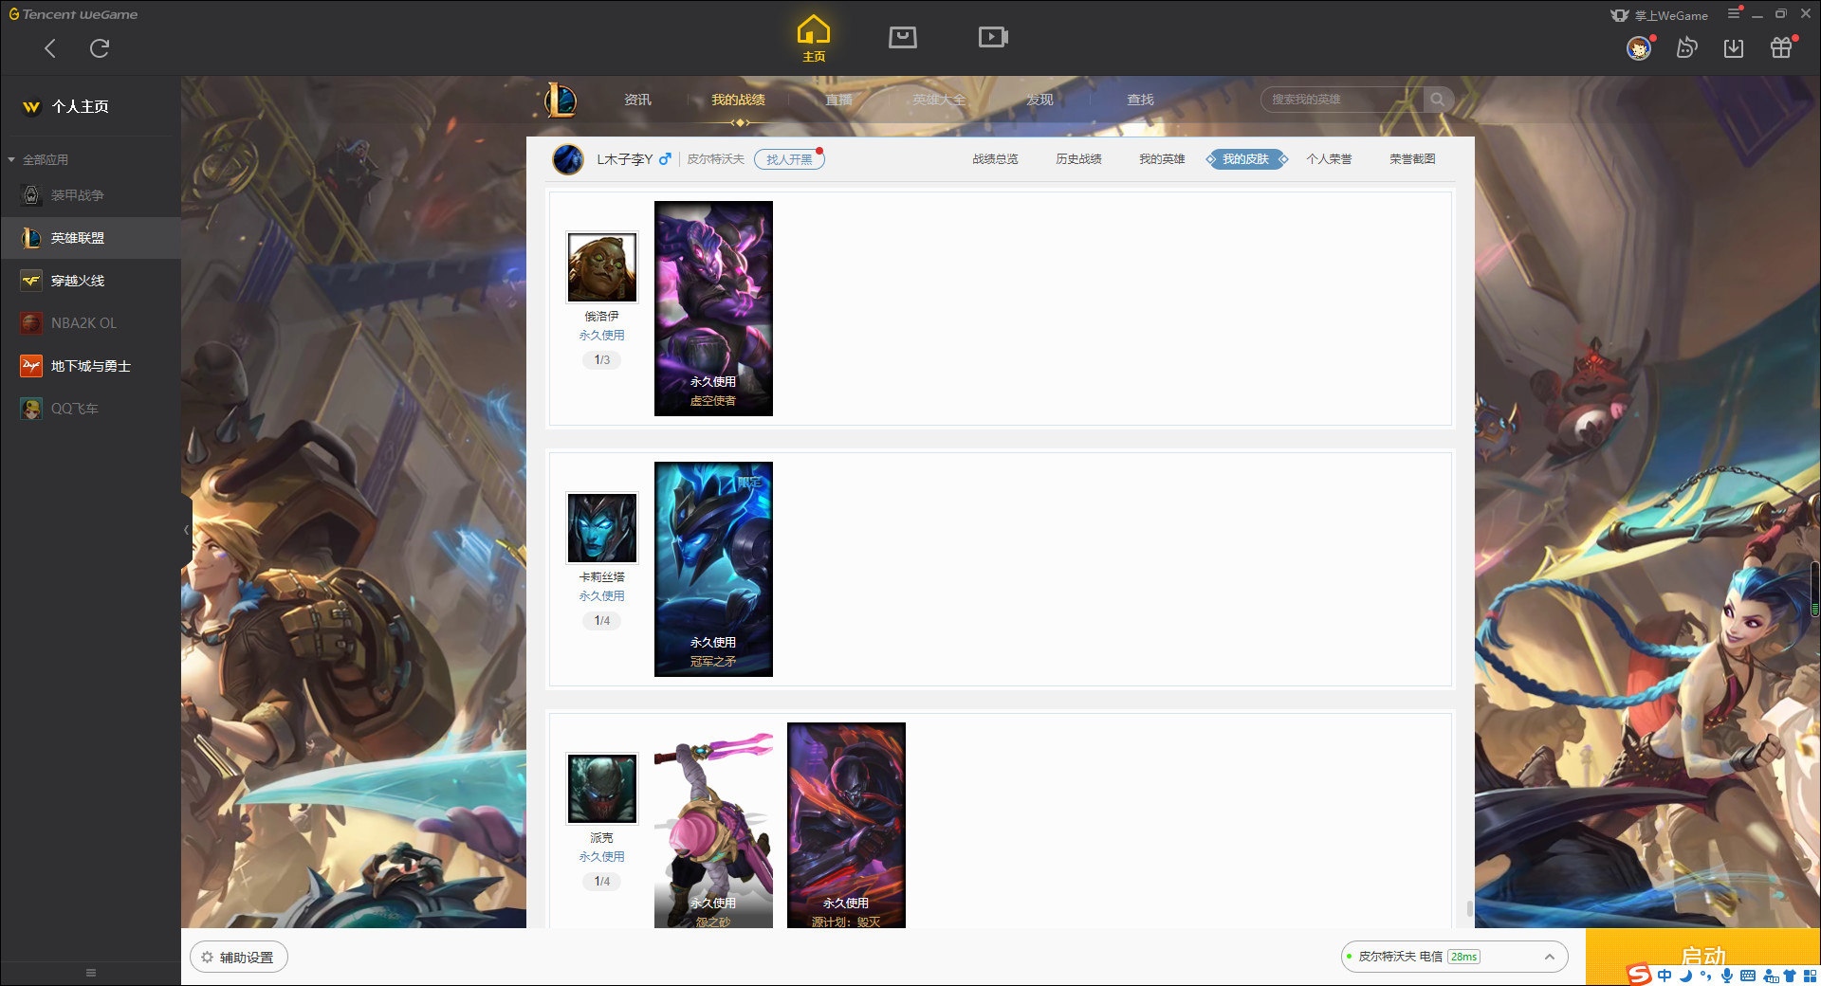Click the magnifier search button

[1438, 100]
